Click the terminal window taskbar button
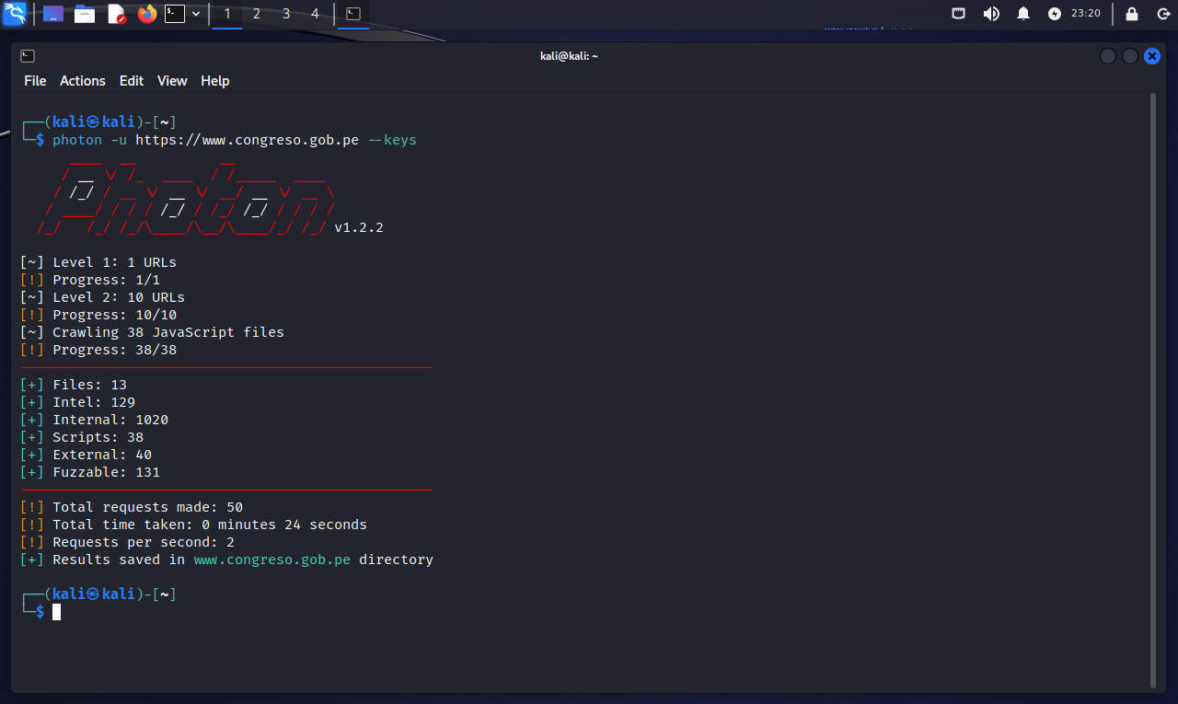This screenshot has width=1178, height=704. pyautogui.click(x=353, y=14)
